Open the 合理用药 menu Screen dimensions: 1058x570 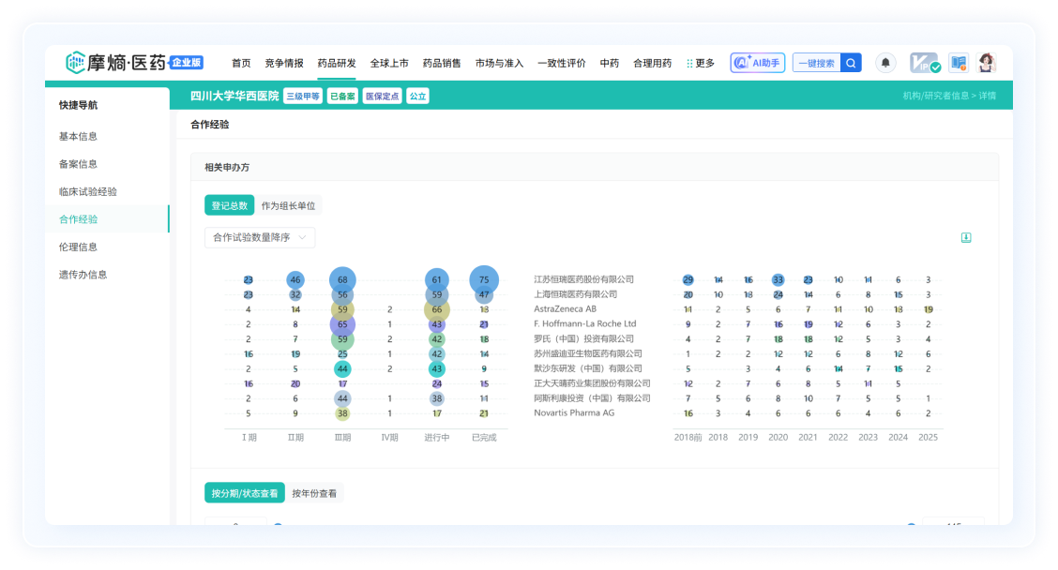pyautogui.click(x=653, y=63)
